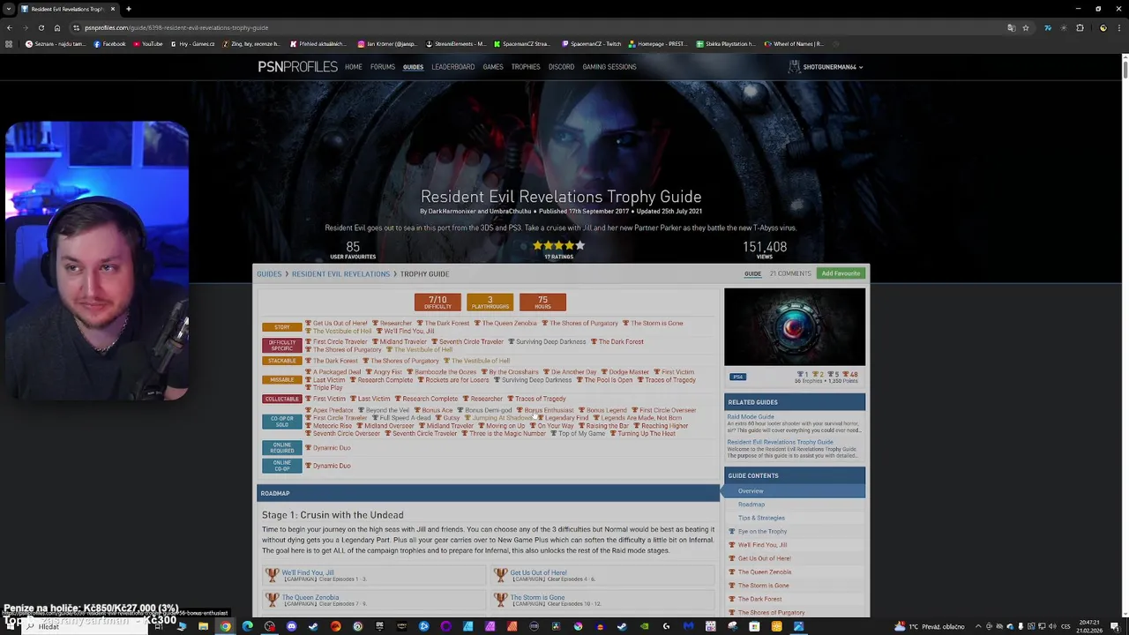
Task: Click the Legendary Find trophy link
Action: [566, 418]
